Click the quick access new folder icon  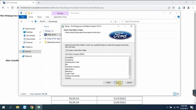coord(29,13)
